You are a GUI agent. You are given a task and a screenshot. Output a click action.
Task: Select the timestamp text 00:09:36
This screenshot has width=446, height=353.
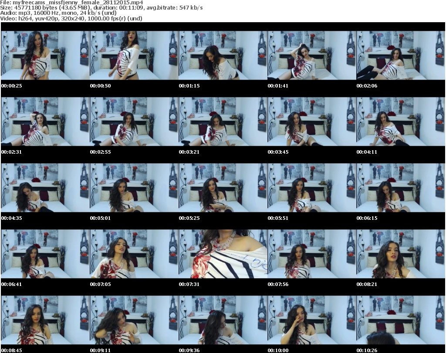(x=189, y=350)
